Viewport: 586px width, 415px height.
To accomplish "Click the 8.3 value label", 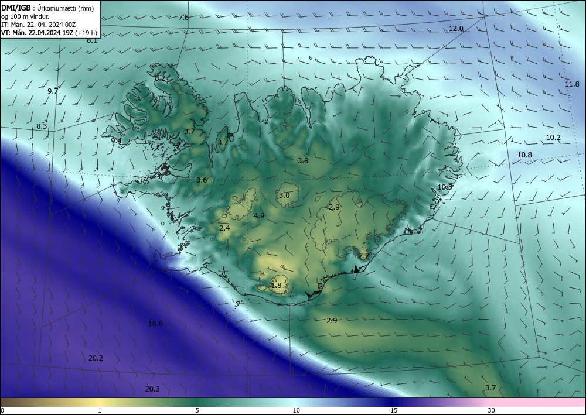I will [x=42, y=126].
